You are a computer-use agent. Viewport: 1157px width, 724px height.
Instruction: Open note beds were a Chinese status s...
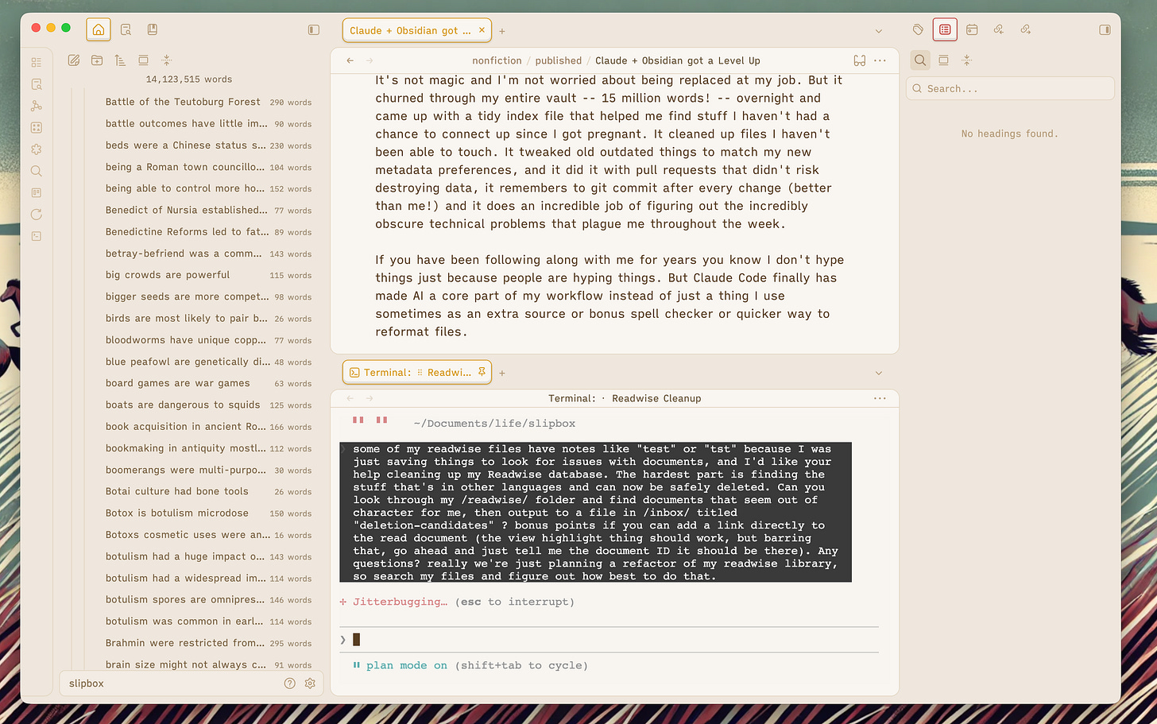point(208,145)
